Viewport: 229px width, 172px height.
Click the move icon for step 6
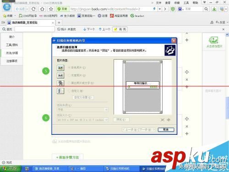click(x=187, y=119)
